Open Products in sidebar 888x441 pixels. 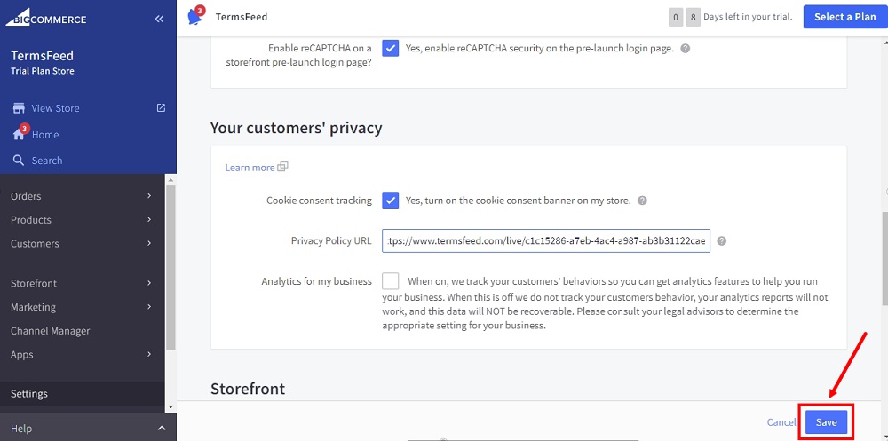[30, 220]
